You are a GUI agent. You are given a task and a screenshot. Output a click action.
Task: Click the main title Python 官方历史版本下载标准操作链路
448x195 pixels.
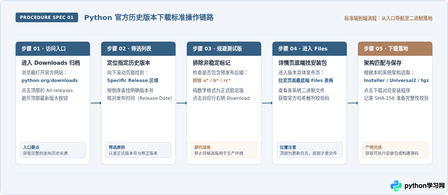click(x=149, y=18)
